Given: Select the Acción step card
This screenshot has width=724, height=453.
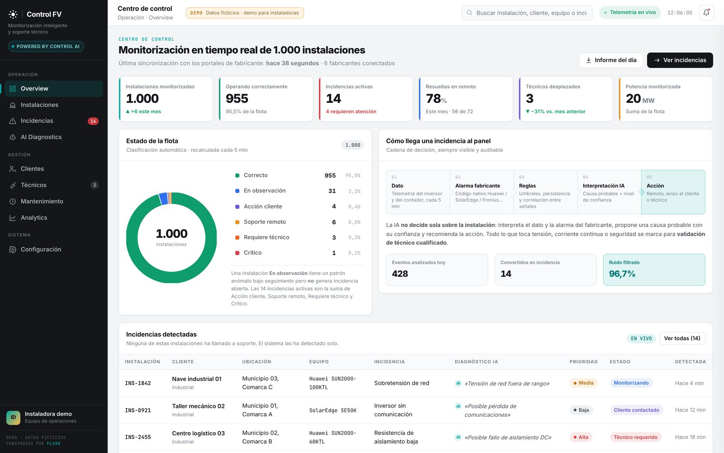Looking at the screenshot, I should [x=673, y=192].
